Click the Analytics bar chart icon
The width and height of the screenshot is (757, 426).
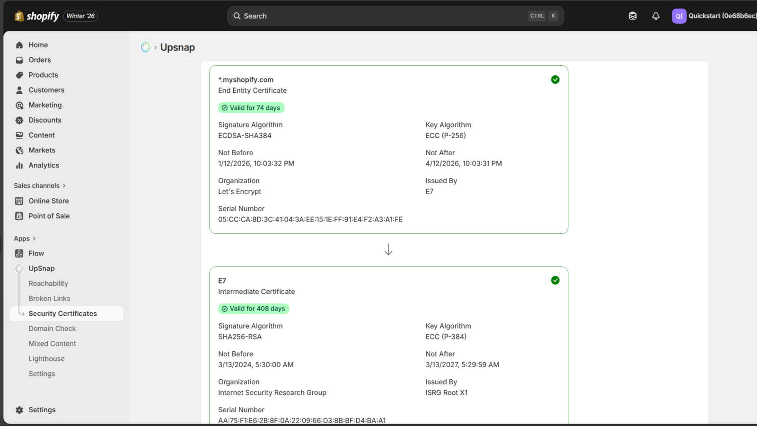[x=19, y=165]
